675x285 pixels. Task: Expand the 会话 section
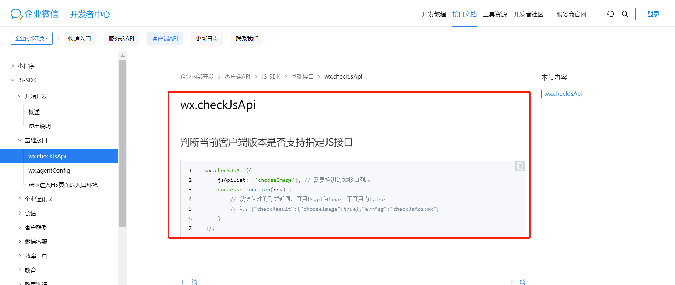(20, 213)
